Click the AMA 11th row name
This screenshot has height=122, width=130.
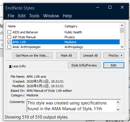point(19,42)
